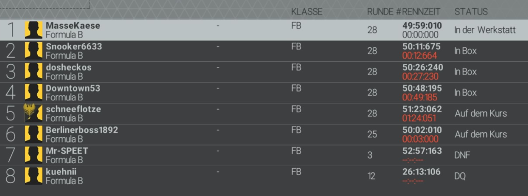Click Mr-SPEET's driver avatar icon
Screen dimensions: 528x196
click(x=34, y=155)
